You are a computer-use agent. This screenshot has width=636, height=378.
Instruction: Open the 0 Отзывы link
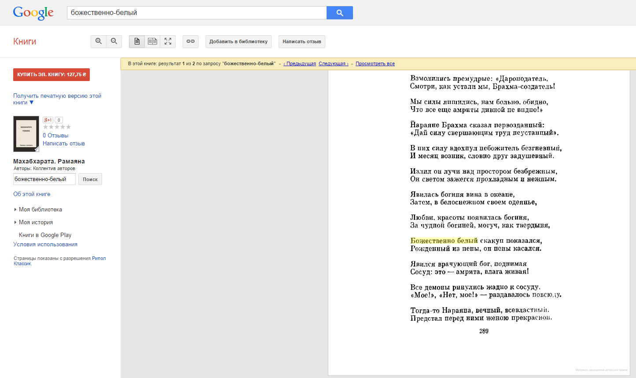(55, 136)
